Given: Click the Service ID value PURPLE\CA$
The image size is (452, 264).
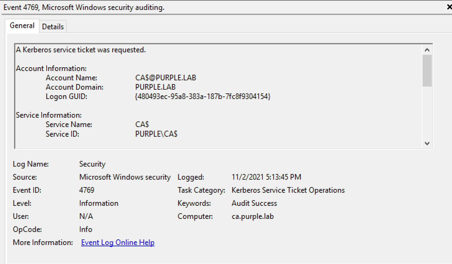Looking at the screenshot, I should point(156,134).
